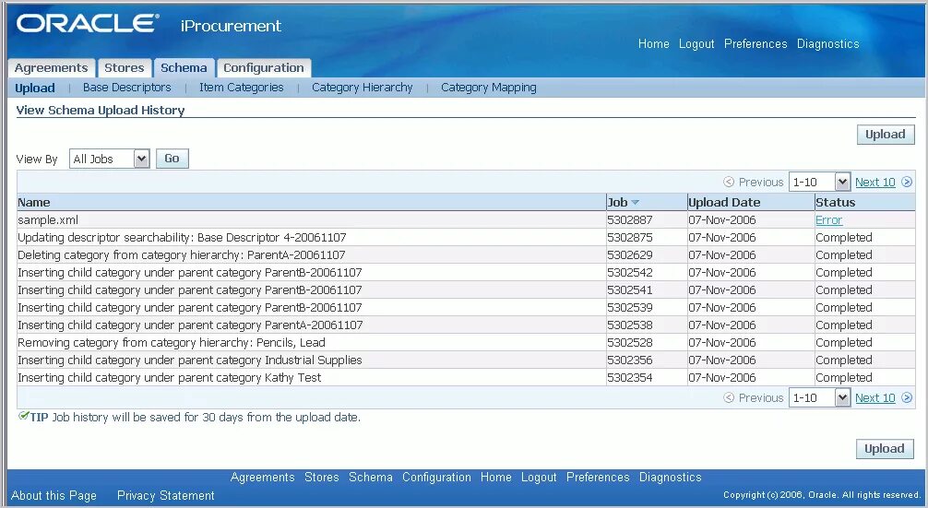Click the Error status link for sample.xml
The image size is (928, 508).
click(828, 220)
